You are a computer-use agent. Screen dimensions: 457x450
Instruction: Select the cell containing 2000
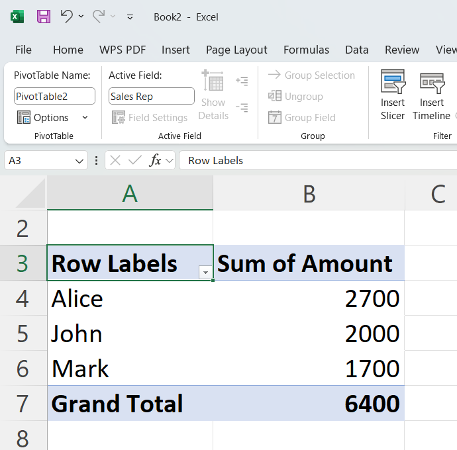[309, 334]
